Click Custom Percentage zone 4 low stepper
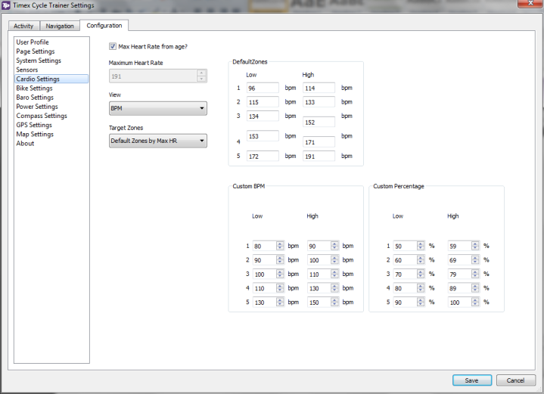Screen dimensions: 544x394 click(x=421, y=288)
